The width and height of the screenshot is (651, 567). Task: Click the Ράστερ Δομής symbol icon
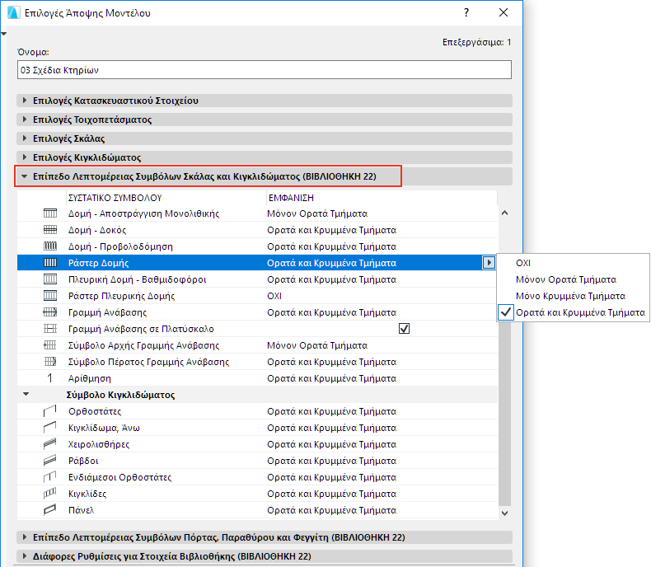click(50, 263)
